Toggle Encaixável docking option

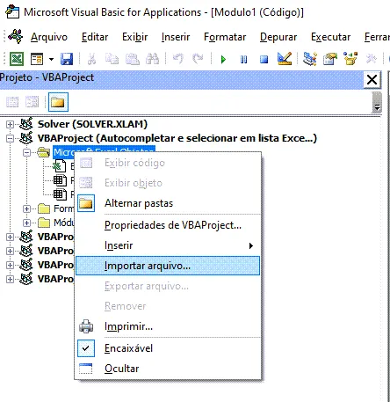point(168,348)
